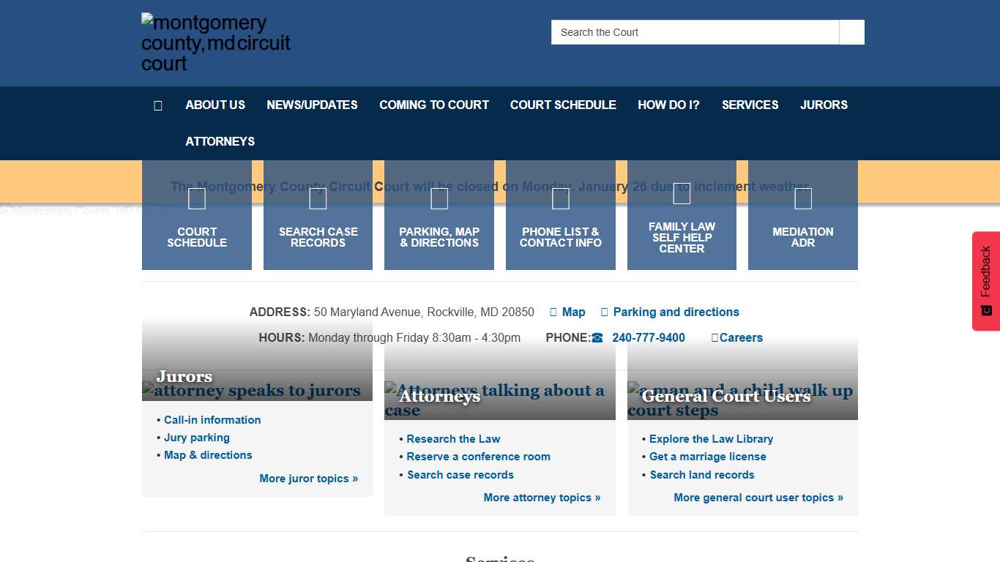1000x562 pixels.
Task: Click the phone icon beside 240-777-9400
Action: point(596,337)
